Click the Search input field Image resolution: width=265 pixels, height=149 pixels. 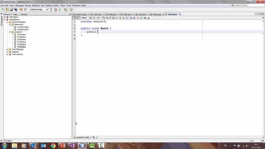click(248, 5)
